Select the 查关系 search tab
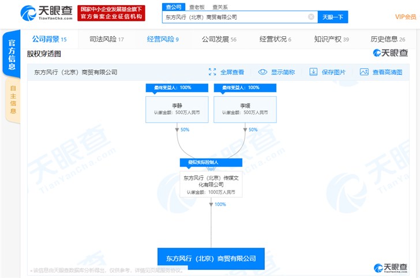Image resolution: width=420 pixels, height=278 pixels. click(220, 7)
